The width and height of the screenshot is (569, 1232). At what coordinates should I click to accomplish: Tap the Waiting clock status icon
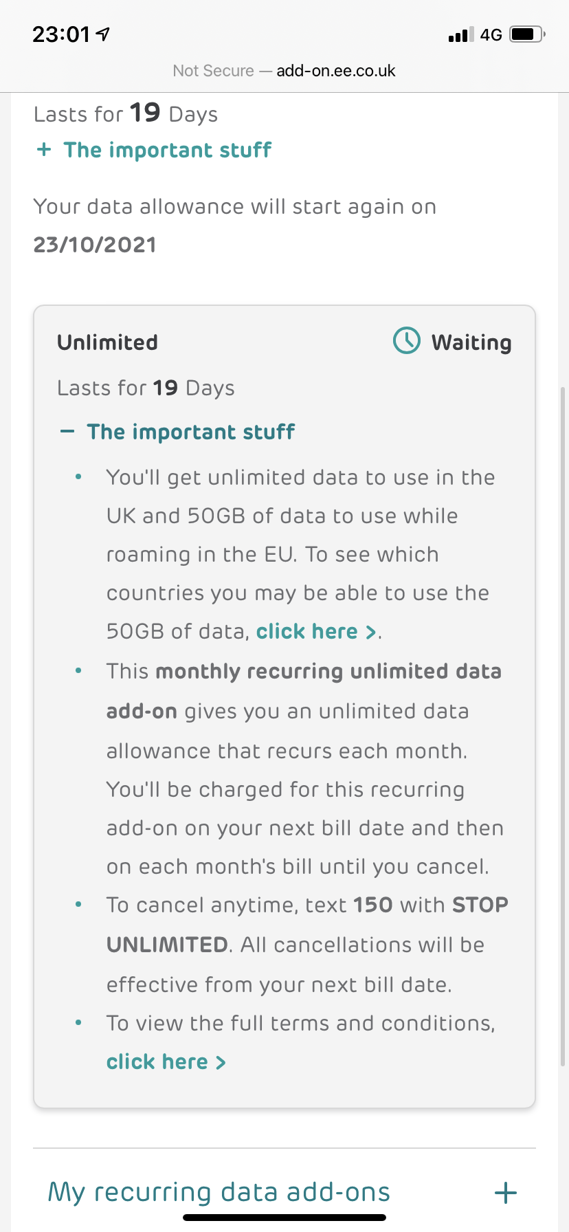click(x=406, y=340)
